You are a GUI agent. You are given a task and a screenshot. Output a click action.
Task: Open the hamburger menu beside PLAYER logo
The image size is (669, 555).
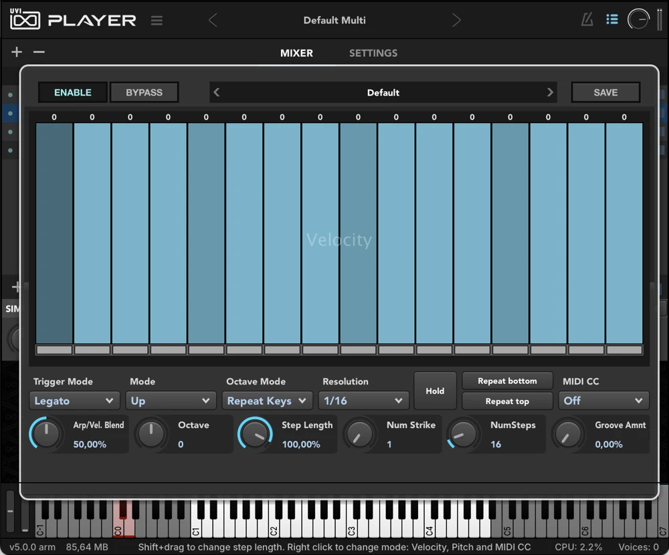click(x=157, y=21)
